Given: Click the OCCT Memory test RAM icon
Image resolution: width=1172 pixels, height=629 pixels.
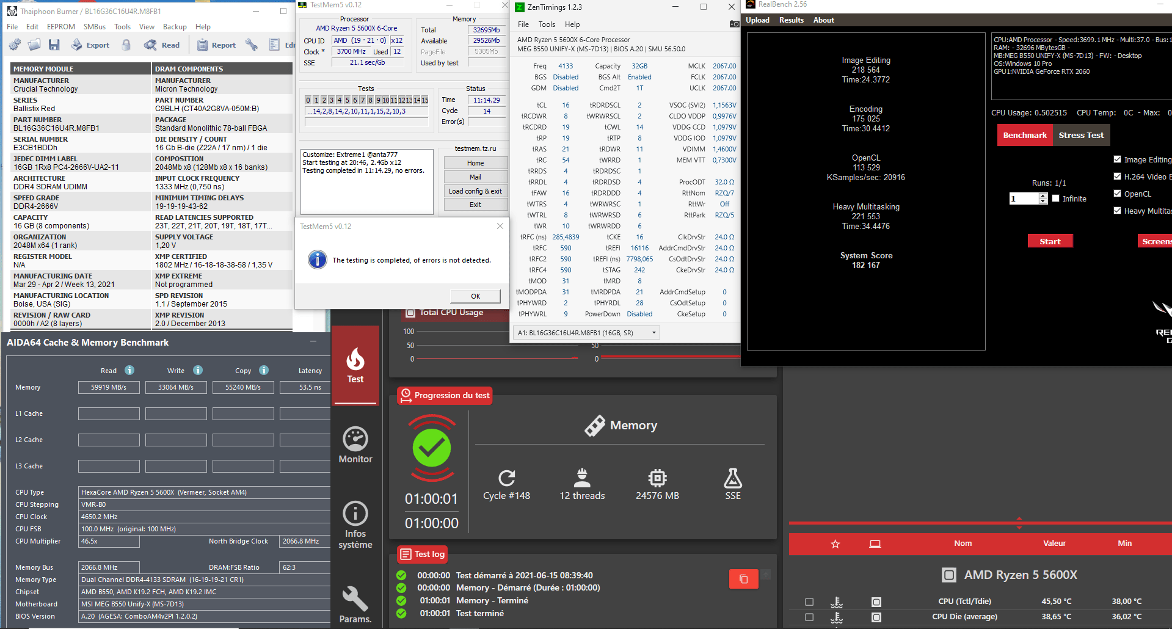Looking at the screenshot, I should (594, 426).
